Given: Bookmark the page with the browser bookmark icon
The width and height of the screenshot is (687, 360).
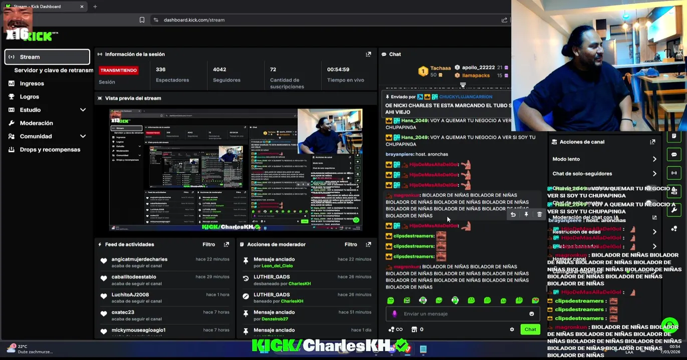Looking at the screenshot, I should point(142,20).
